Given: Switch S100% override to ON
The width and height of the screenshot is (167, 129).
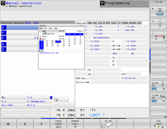Looking at the screenshot, I should tap(164, 89).
